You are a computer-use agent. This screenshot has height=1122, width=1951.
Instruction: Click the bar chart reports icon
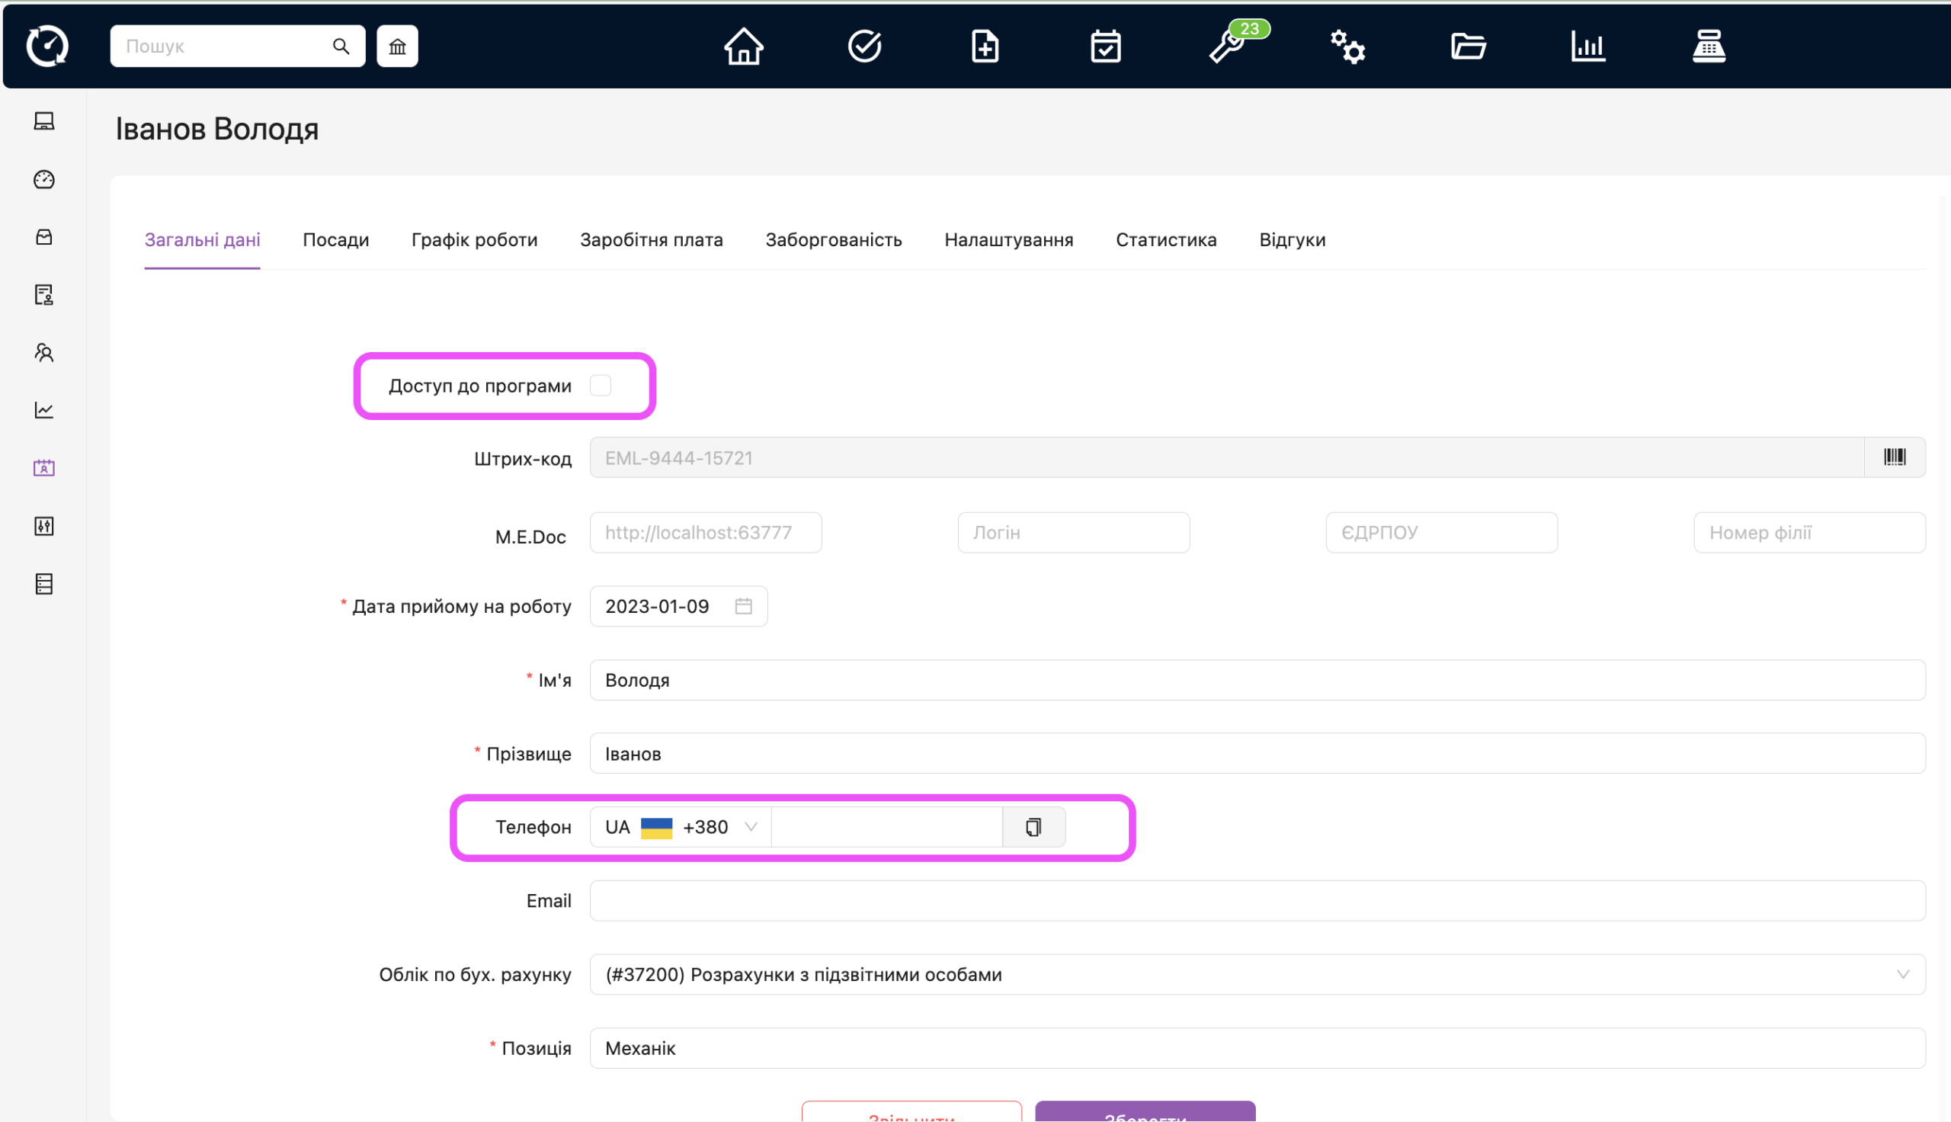click(1587, 46)
